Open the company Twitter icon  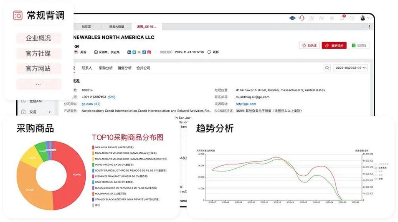click(x=134, y=52)
